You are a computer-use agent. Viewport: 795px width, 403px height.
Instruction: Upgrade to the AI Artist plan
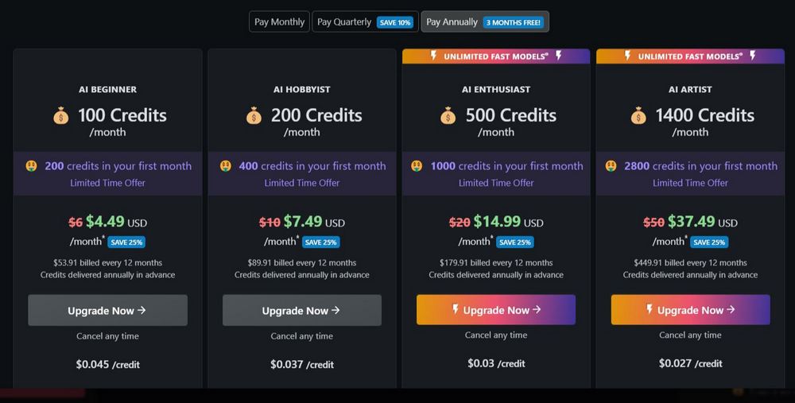[x=690, y=310]
